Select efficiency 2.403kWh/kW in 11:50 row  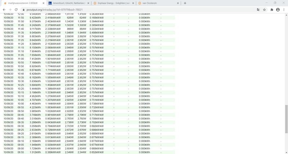53,22
